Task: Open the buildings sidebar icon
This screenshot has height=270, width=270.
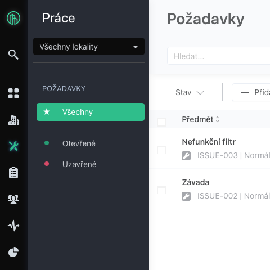Action: point(13,120)
